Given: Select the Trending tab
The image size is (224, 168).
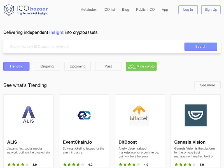Looking at the screenshot, I should click(17, 66).
